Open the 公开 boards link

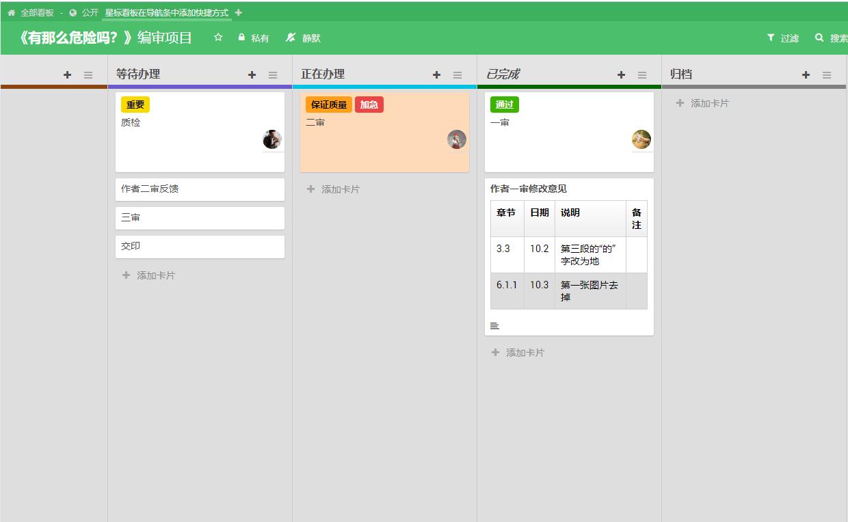[x=90, y=13]
